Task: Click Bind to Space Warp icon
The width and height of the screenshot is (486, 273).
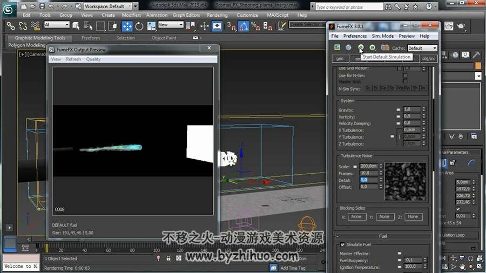Action: click(35, 26)
